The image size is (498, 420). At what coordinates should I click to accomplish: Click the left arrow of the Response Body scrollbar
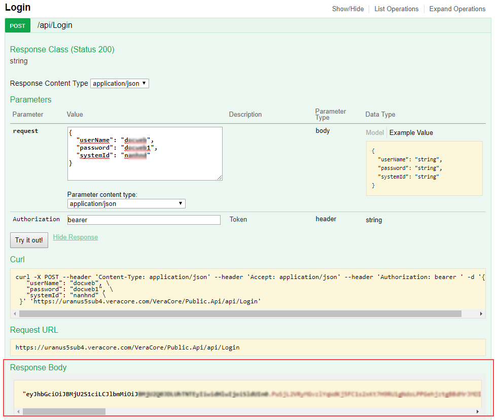tap(18, 412)
